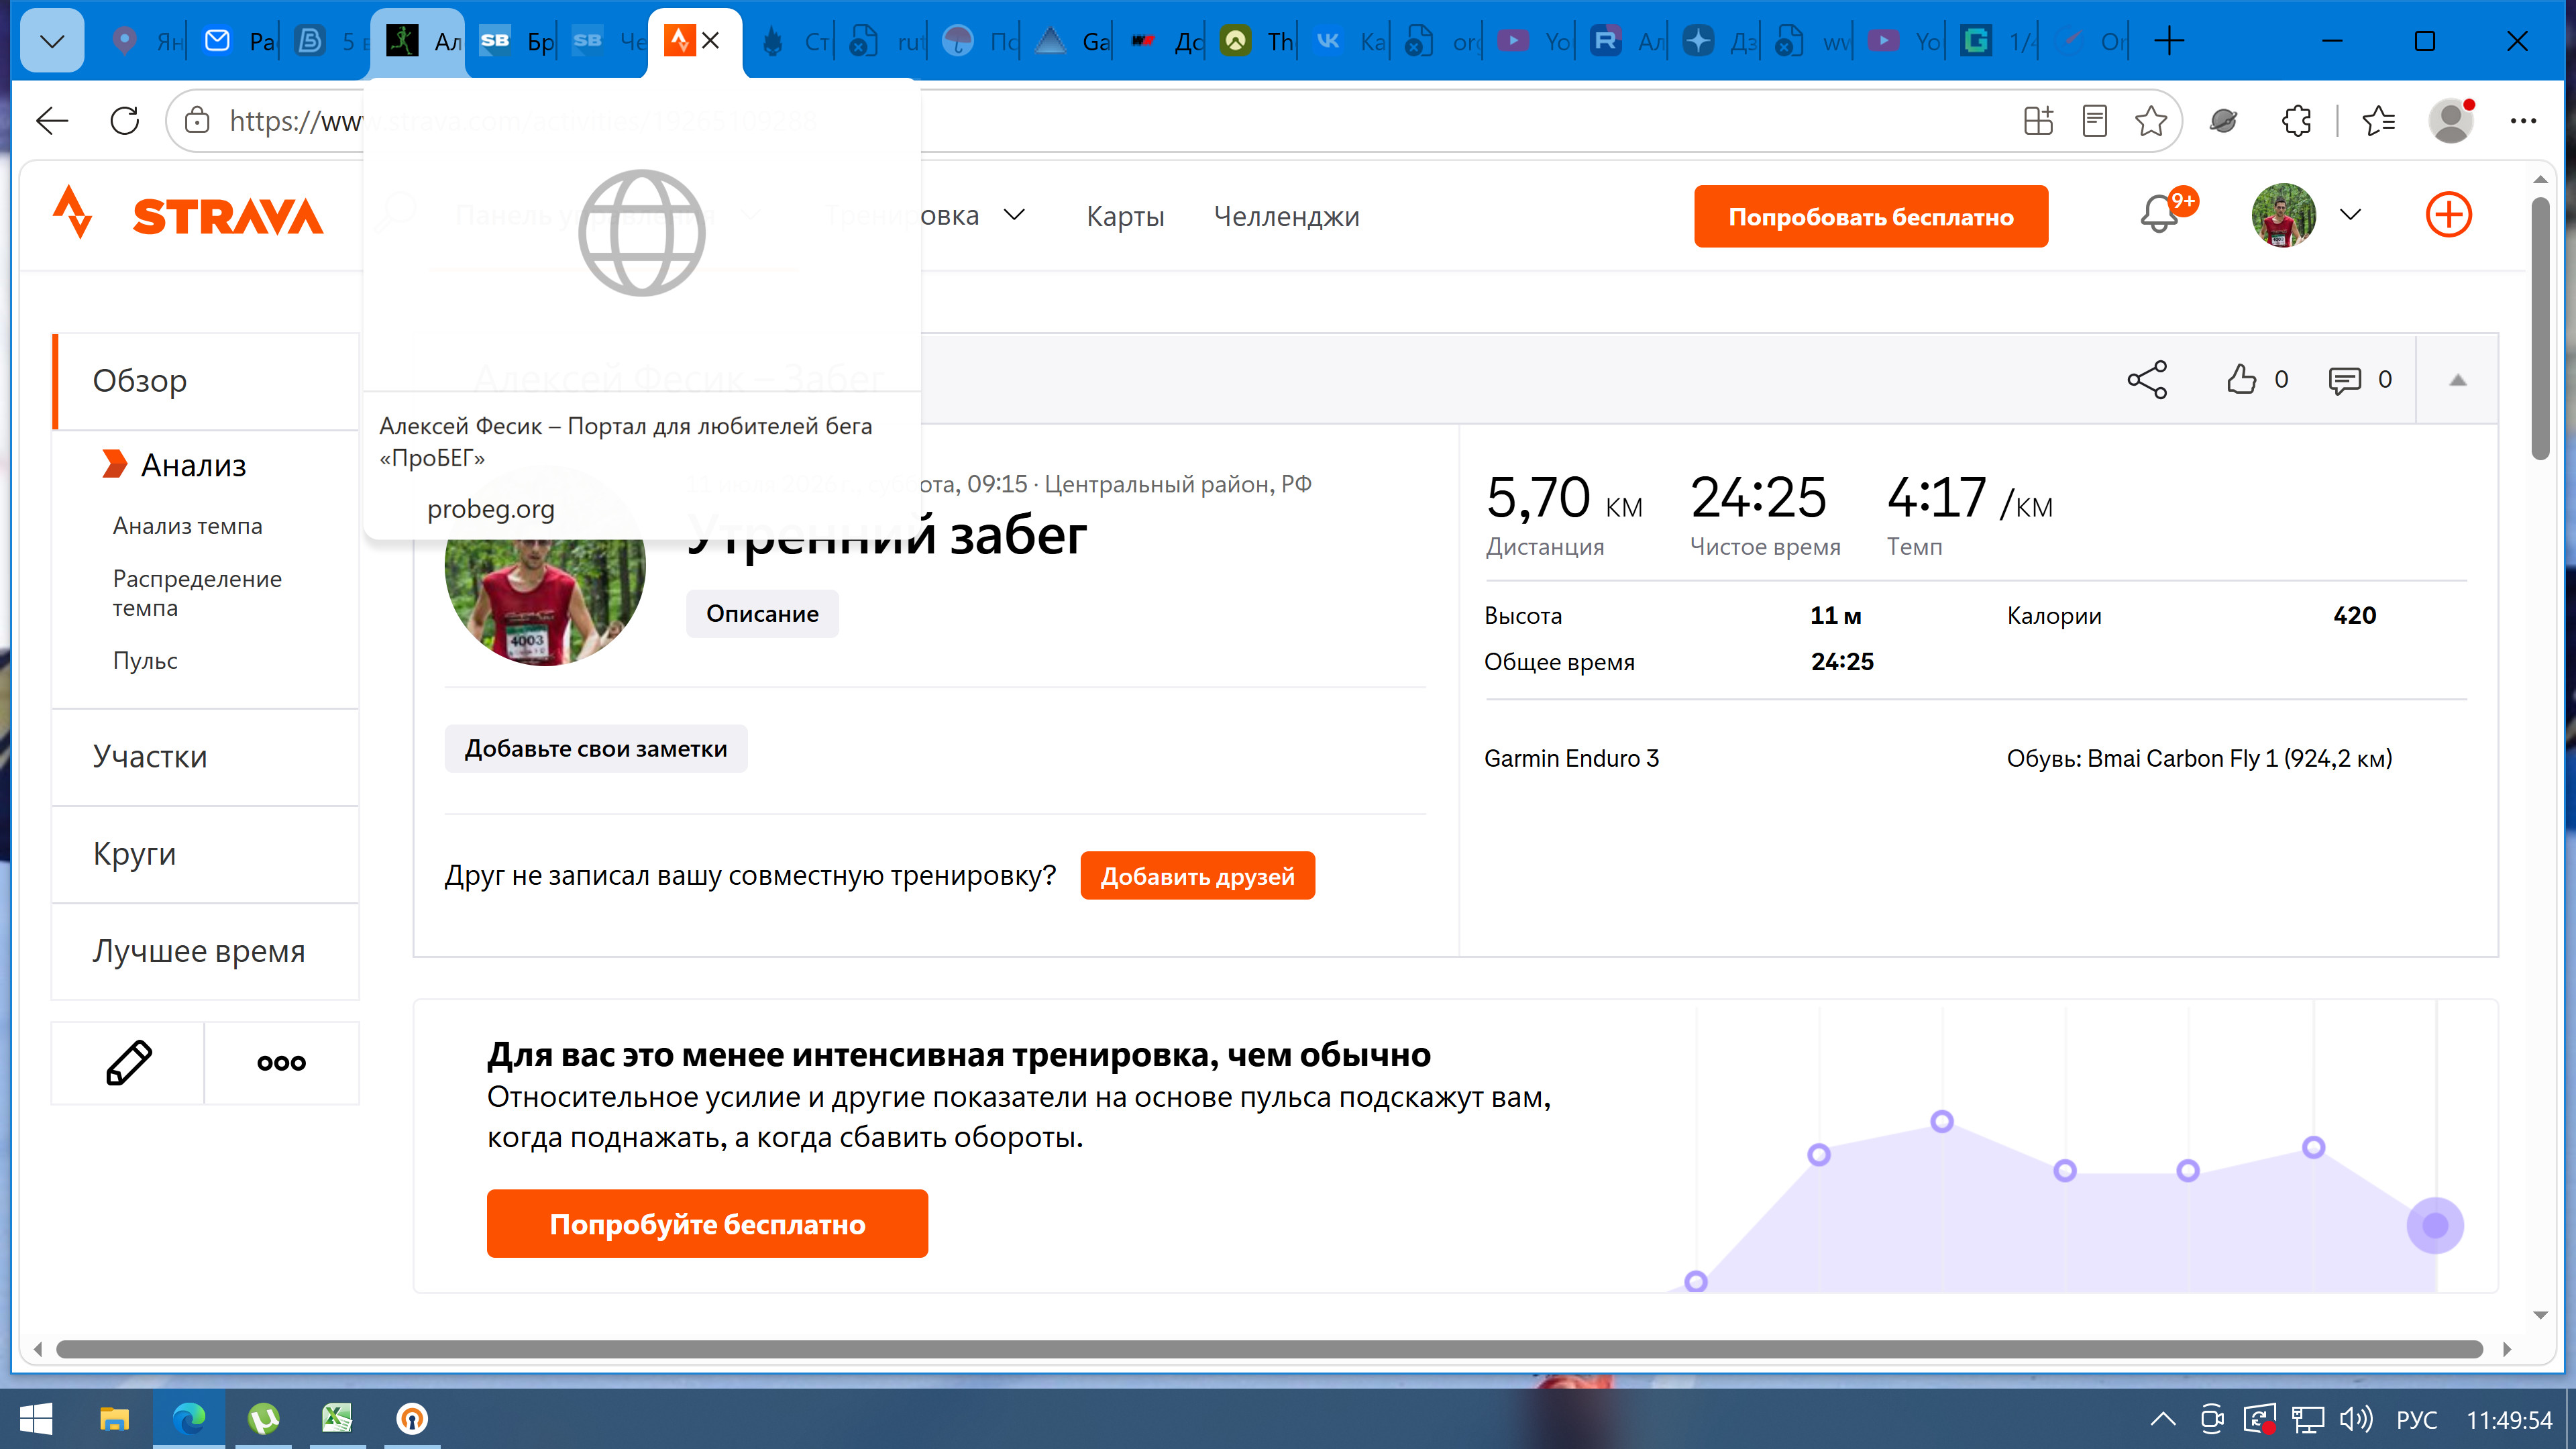Screen dimensions: 2576x1449
Task: Click the Описание button
Action: click(762, 614)
